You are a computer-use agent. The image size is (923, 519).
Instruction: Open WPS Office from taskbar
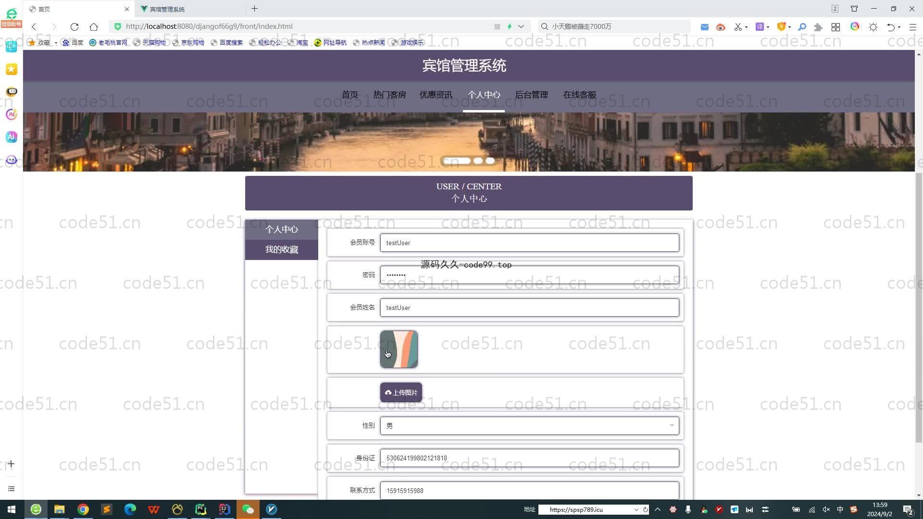click(x=154, y=509)
